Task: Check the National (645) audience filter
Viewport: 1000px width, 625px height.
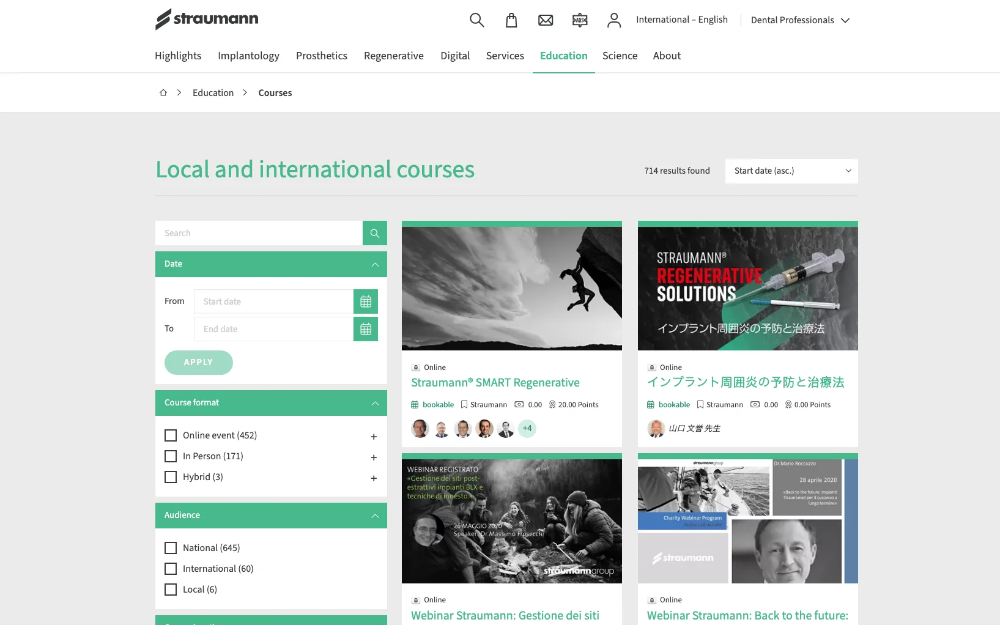Action: point(171,548)
